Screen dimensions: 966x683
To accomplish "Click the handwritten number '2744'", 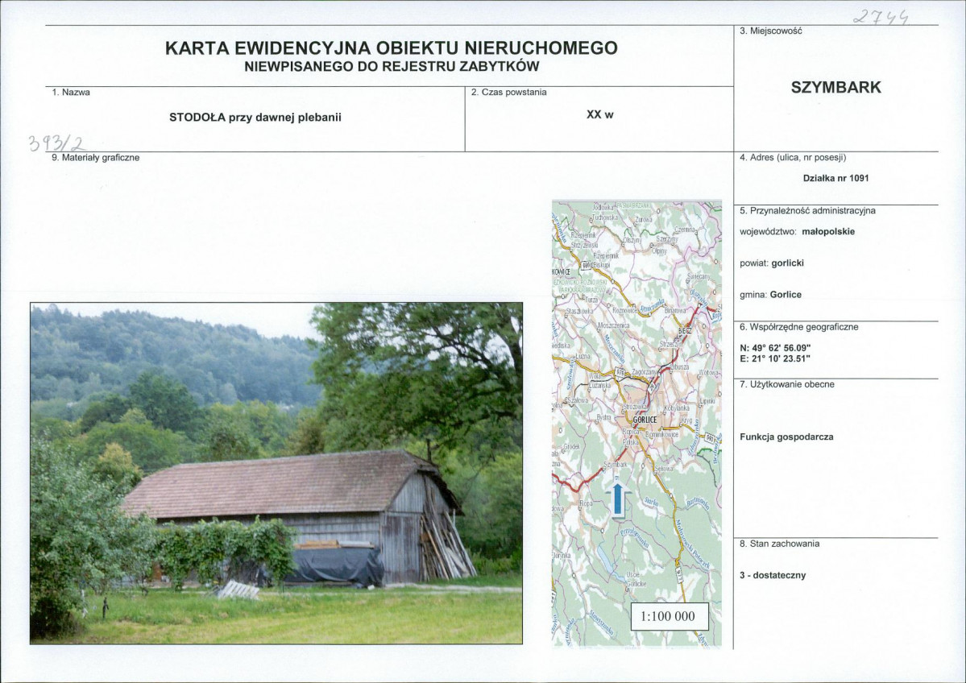I will (881, 19).
